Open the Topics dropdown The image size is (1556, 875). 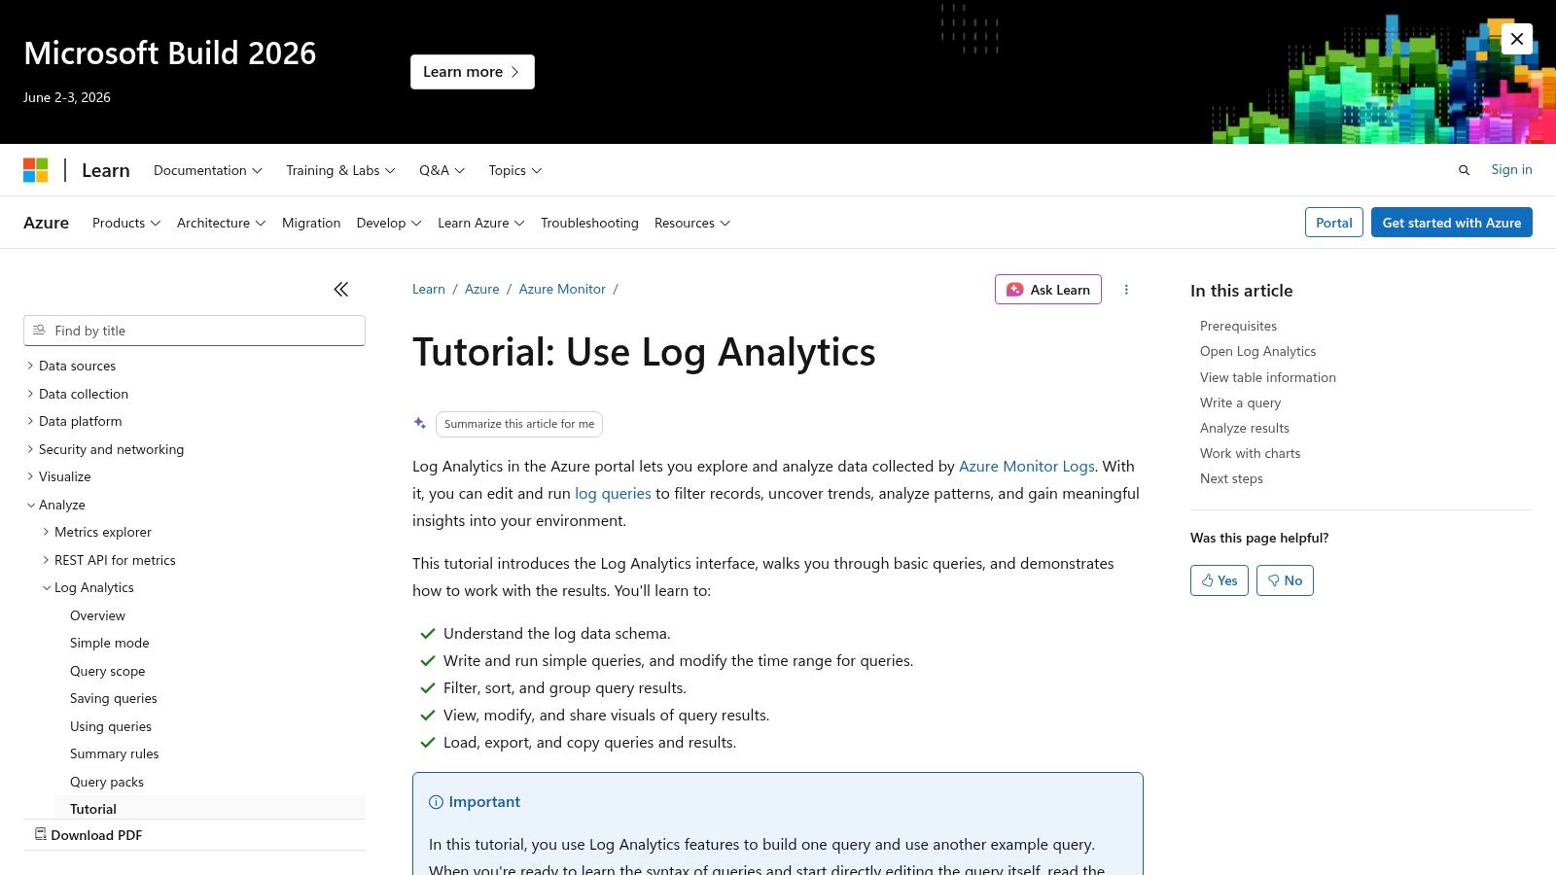click(514, 169)
